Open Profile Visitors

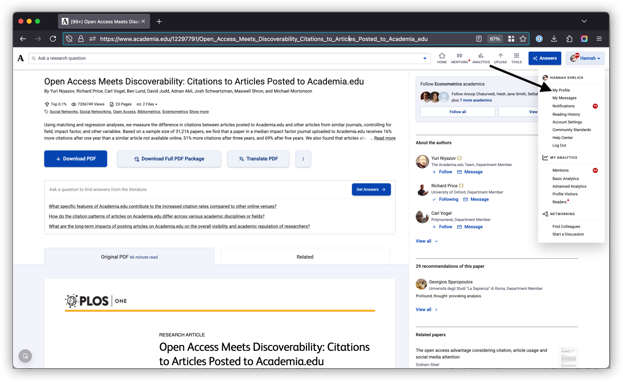[565, 194]
